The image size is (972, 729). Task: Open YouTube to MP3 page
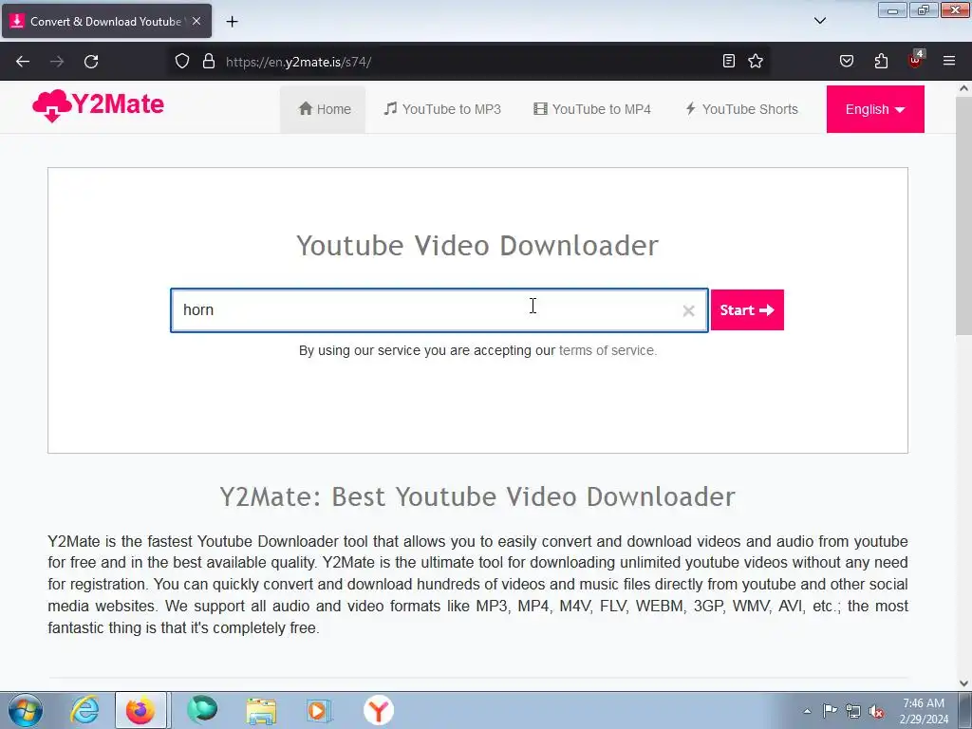point(442,109)
